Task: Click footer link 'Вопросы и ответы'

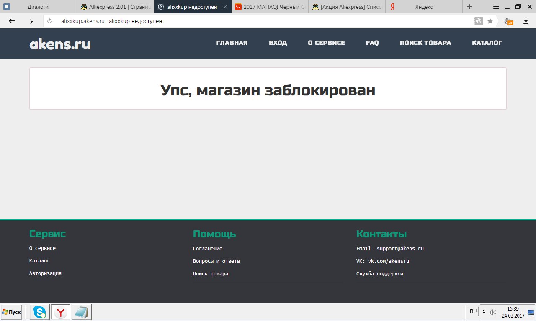Action: coord(216,261)
